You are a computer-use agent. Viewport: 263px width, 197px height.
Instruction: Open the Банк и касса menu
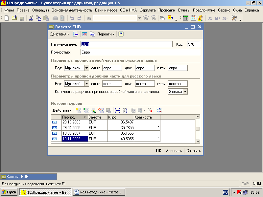click(107, 10)
